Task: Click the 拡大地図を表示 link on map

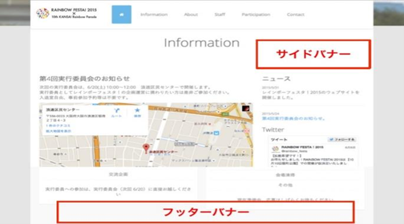Action: click(58, 132)
